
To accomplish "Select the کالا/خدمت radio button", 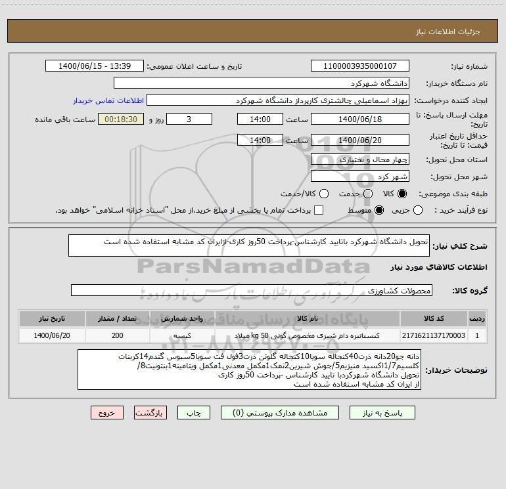I will pos(324,194).
